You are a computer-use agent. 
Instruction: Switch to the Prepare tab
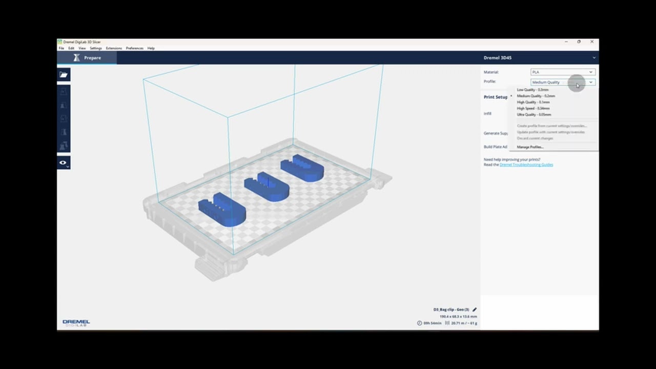coord(87,58)
